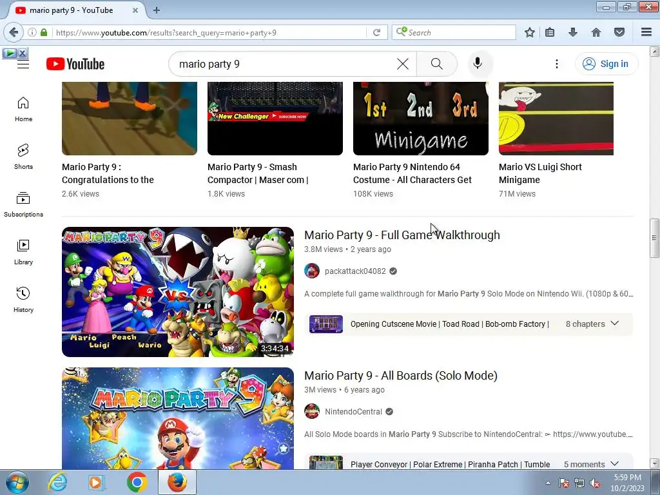The width and height of the screenshot is (660, 495).
Task: Visit packattack04082 channel
Action: tap(355, 271)
